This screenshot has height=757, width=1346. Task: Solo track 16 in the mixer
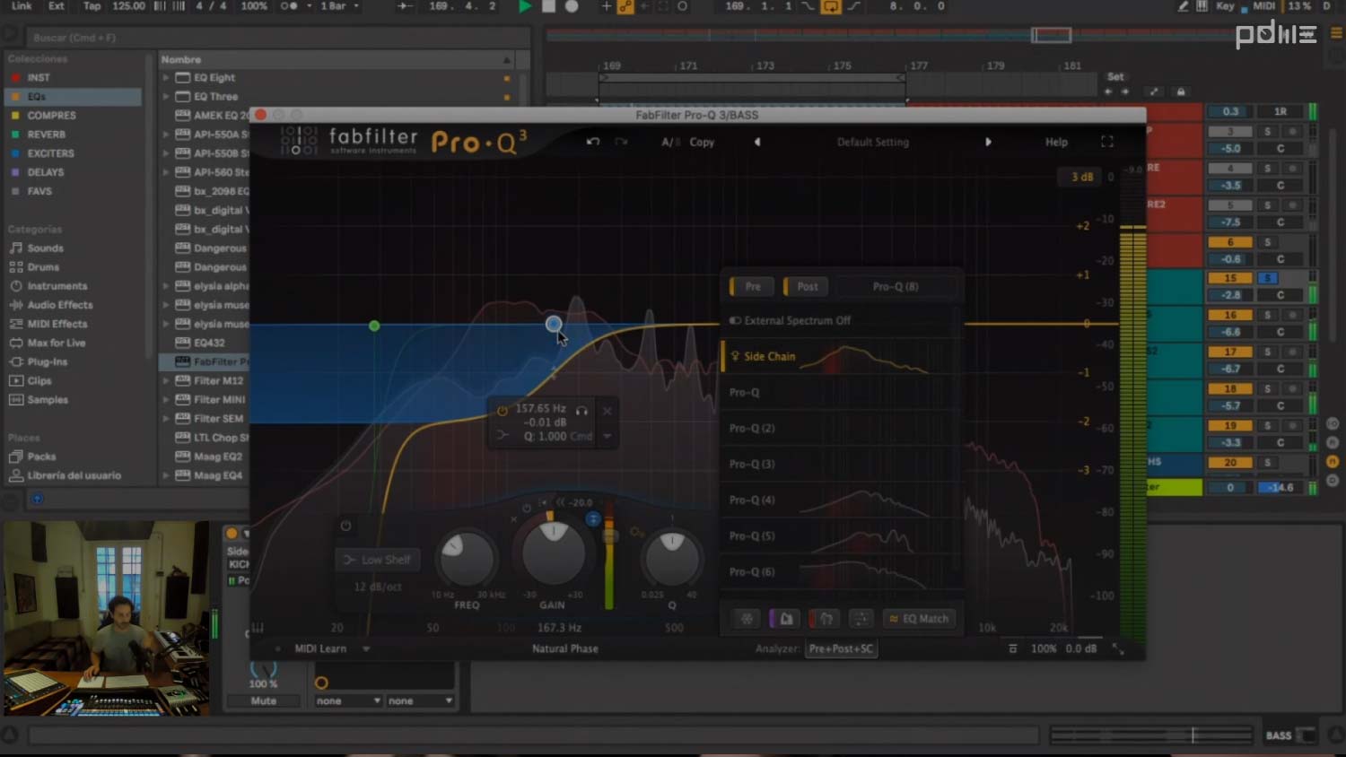click(x=1268, y=315)
